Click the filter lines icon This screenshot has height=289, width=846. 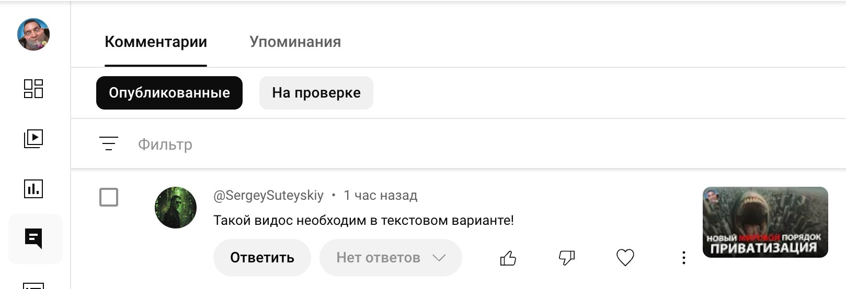(x=109, y=143)
